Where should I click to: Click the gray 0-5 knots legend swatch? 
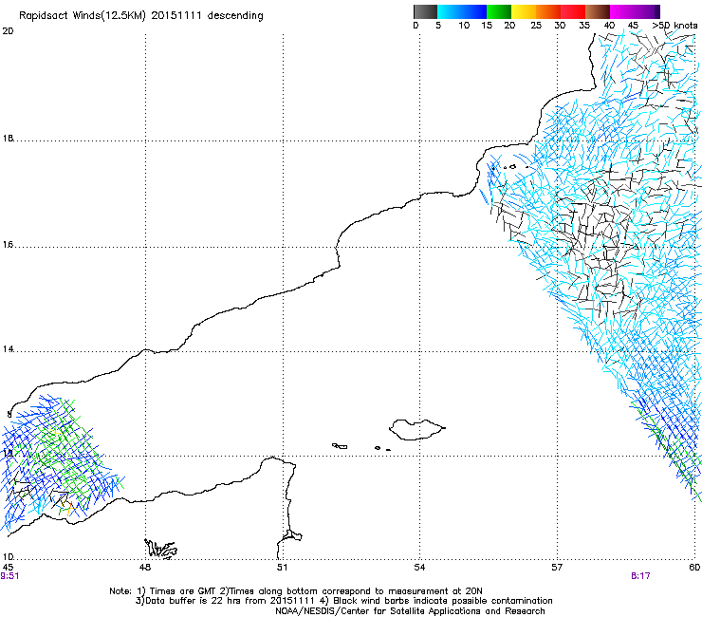click(x=425, y=11)
